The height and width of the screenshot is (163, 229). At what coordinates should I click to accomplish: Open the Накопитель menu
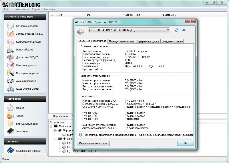click(21, 9)
